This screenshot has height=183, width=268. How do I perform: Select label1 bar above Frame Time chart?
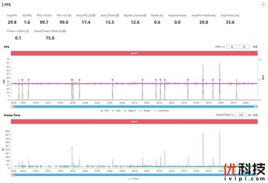(x=134, y=121)
